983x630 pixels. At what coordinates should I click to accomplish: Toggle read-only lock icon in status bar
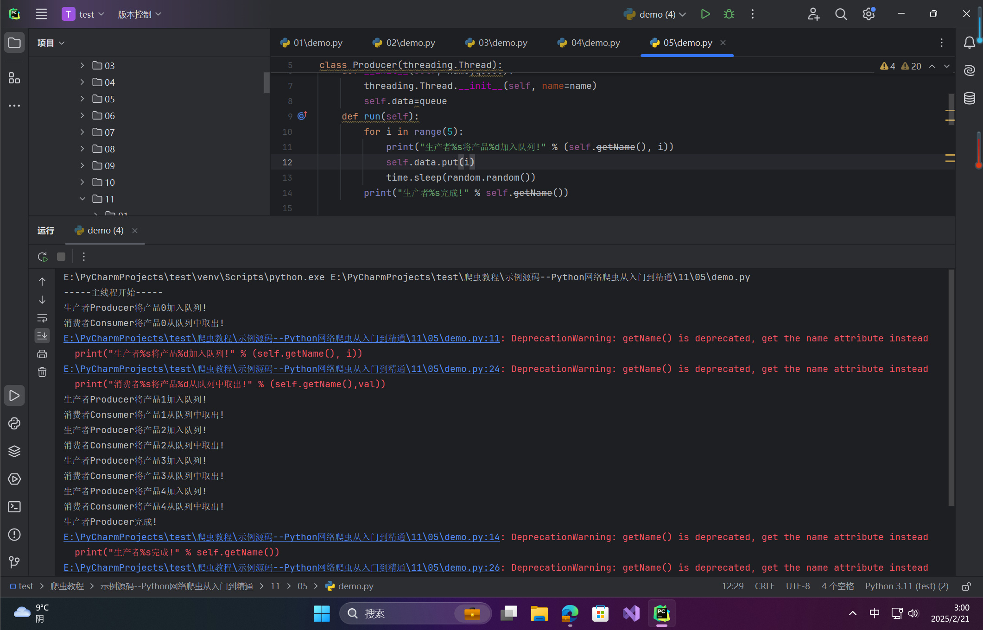click(x=966, y=586)
